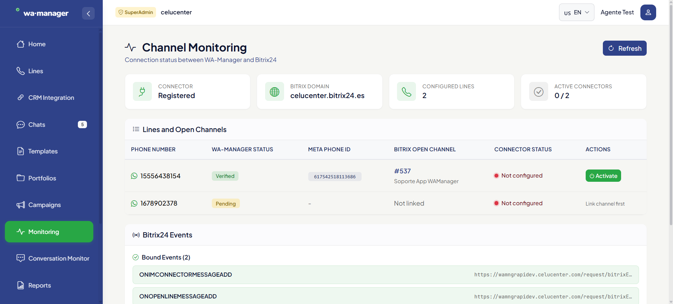
Task: Open the Home sidebar item
Action: (x=49, y=44)
